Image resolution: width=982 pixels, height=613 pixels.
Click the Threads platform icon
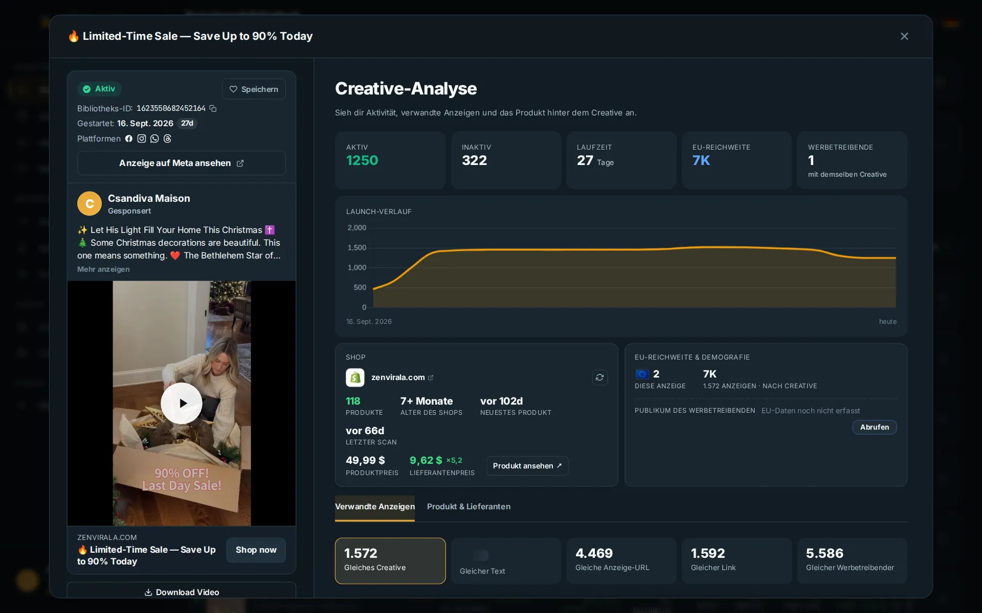click(x=167, y=138)
